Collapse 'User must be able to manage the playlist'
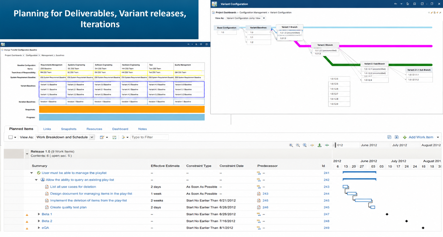443x237 pixels. pyautogui.click(x=32, y=173)
